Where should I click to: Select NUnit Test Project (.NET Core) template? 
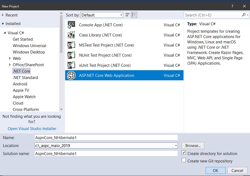point(124,55)
